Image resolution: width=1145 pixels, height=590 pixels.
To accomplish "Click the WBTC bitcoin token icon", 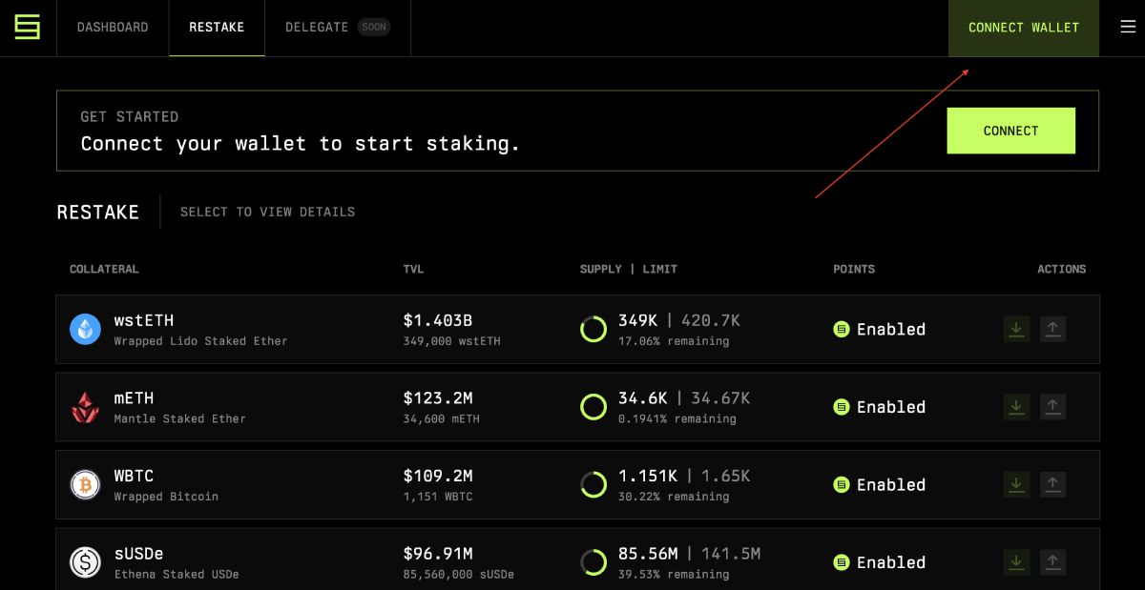I will click(85, 485).
